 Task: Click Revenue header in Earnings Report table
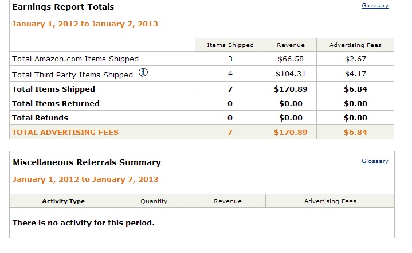click(291, 45)
